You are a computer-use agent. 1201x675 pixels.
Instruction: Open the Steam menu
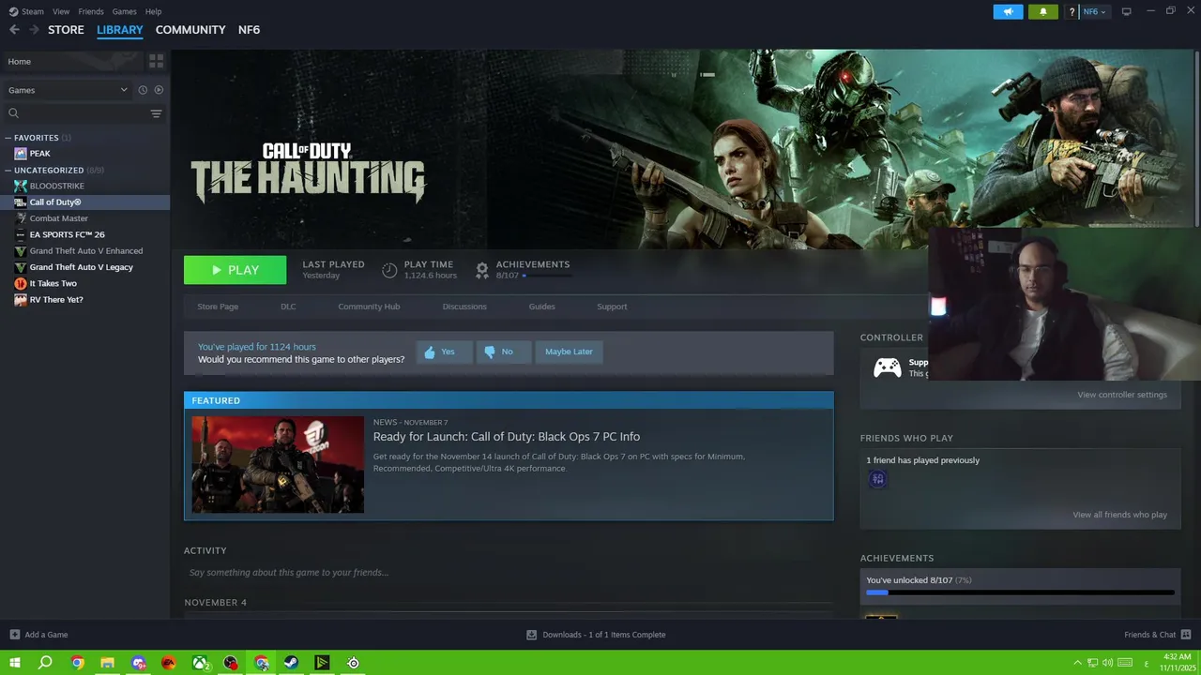pos(26,11)
